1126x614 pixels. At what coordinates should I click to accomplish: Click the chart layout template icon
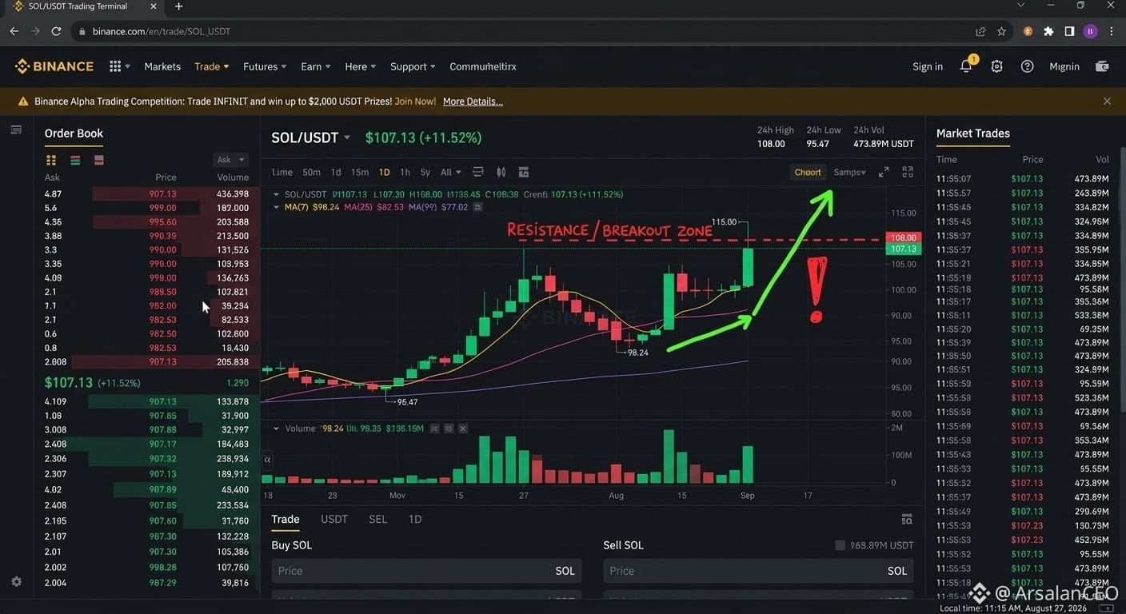coord(524,172)
